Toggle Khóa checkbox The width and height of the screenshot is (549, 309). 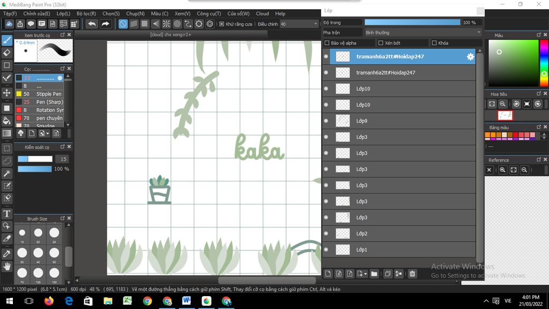click(x=434, y=43)
